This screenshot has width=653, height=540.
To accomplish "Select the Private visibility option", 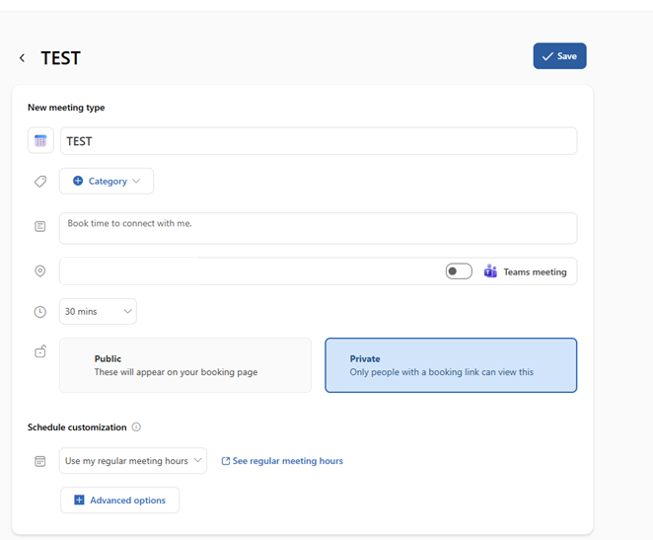I will tap(451, 365).
